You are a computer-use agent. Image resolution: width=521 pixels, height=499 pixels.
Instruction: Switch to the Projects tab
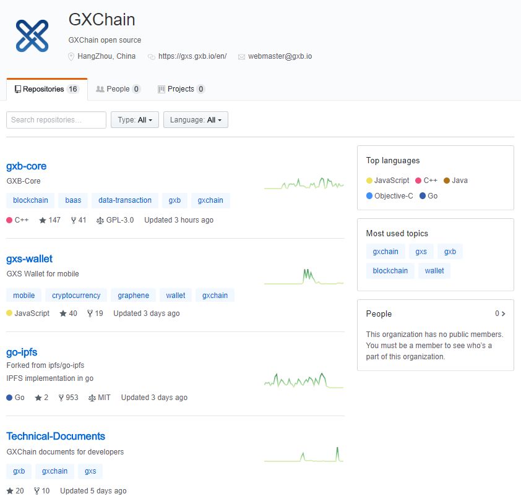click(x=181, y=89)
